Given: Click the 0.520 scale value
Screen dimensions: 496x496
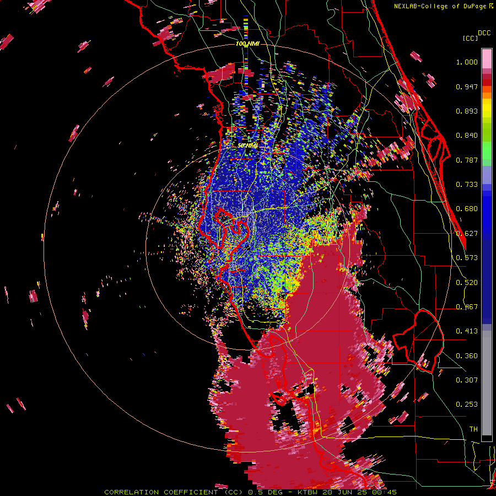Looking at the screenshot, I should point(467,283).
